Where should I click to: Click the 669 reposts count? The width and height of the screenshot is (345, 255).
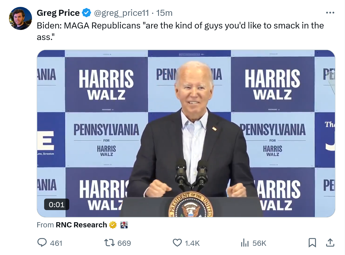click(124, 243)
